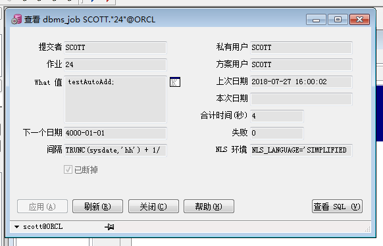Click the 帮助 (H) help button
Screen dimensions: 383x246
209,207
